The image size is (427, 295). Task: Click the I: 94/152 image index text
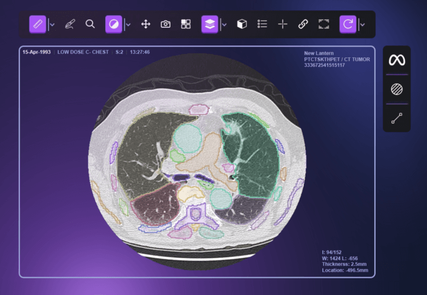(331, 252)
